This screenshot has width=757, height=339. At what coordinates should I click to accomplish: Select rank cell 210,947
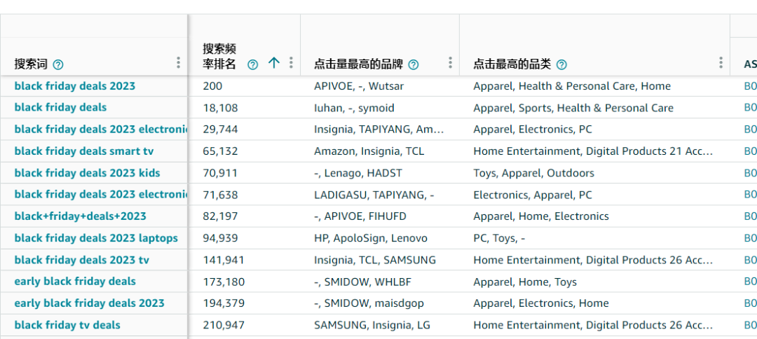[x=224, y=325]
